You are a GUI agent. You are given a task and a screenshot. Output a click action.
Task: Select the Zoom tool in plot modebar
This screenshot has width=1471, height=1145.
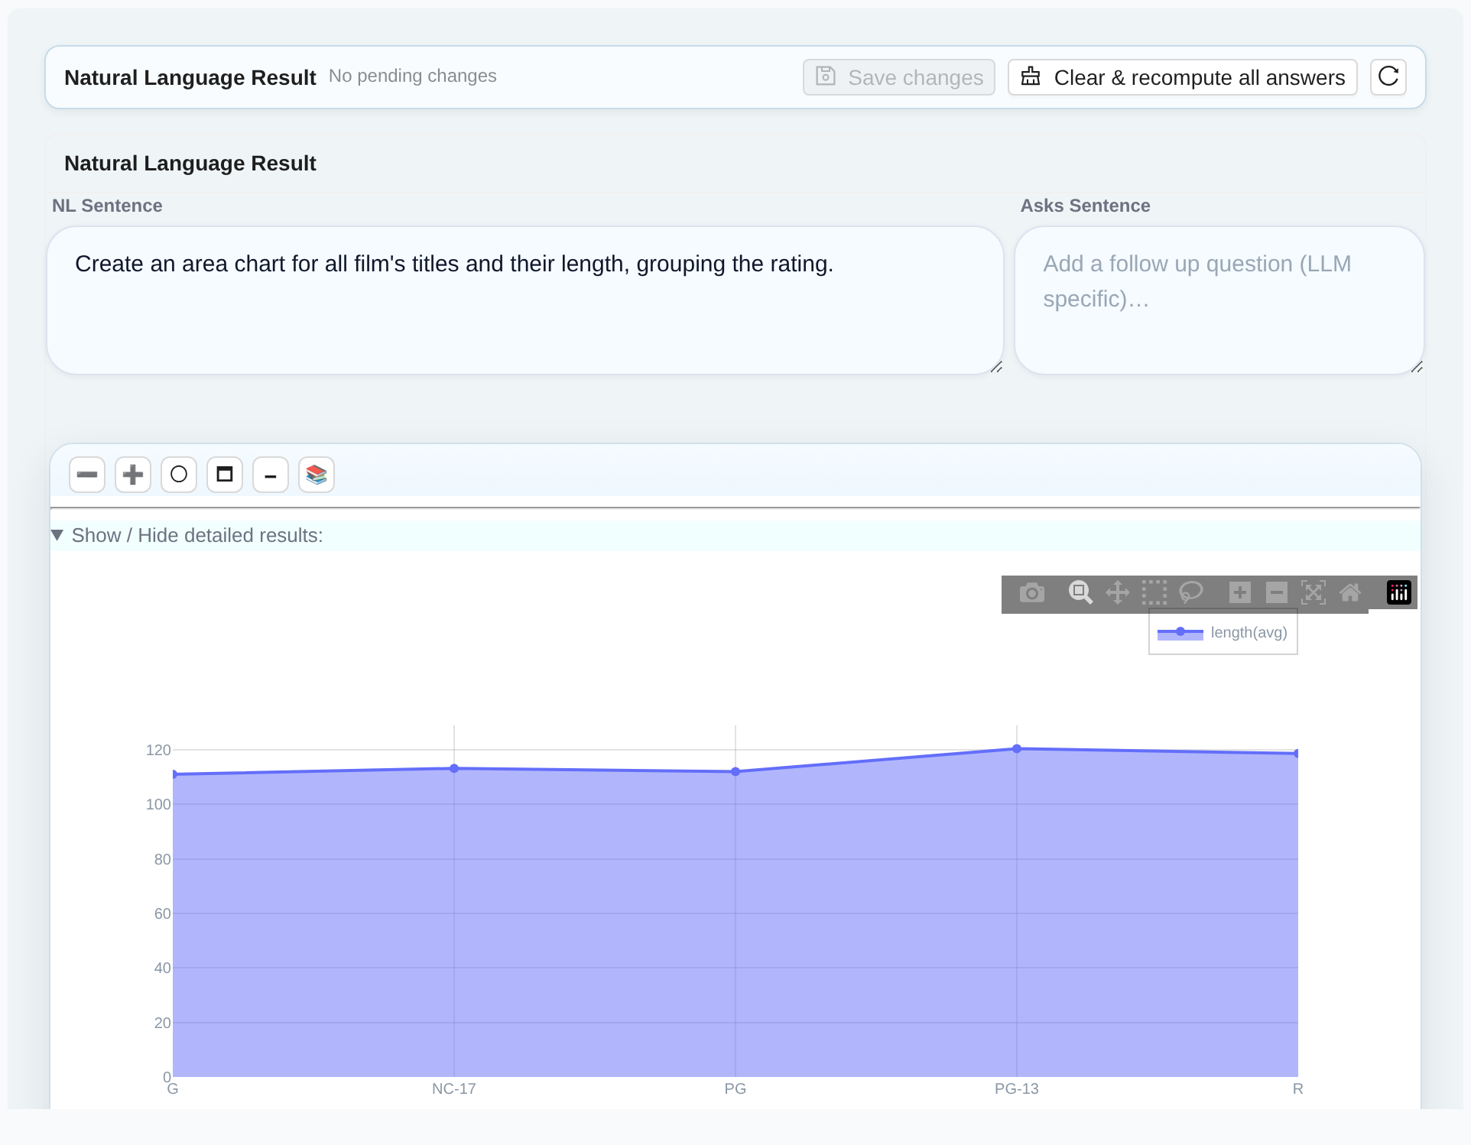tap(1080, 592)
